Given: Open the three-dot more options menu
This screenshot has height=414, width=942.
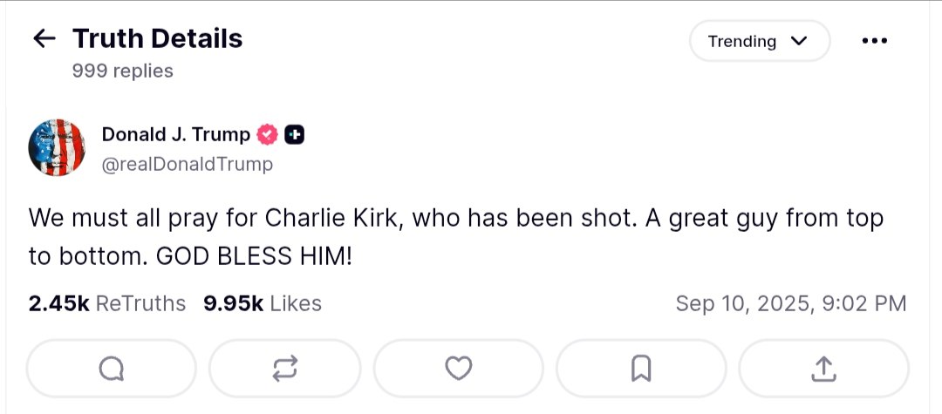Looking at the screenshot, I should (873, 41).
